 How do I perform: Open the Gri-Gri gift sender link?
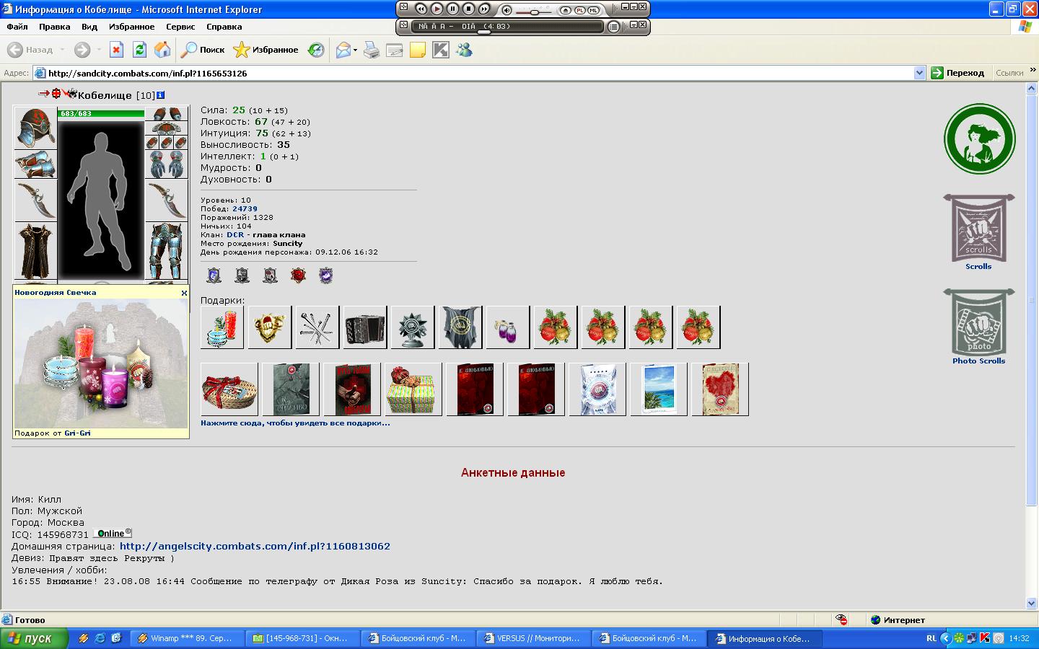[x=77, y=433]
